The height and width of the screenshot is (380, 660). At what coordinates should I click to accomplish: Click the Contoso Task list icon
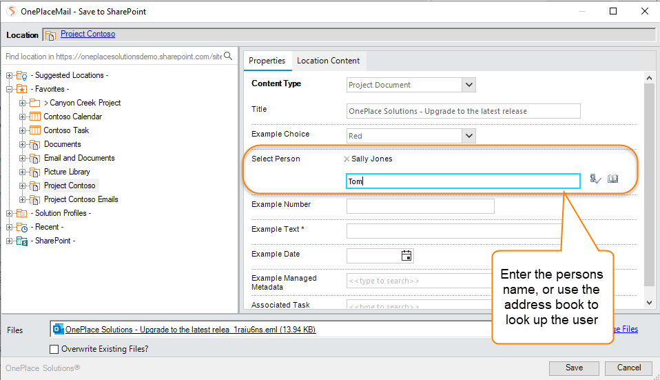pyautogui.click(x=34, y=130)
